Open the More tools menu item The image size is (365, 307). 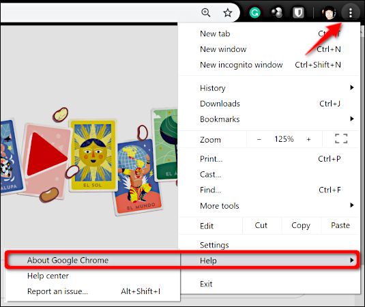[269, 206]
